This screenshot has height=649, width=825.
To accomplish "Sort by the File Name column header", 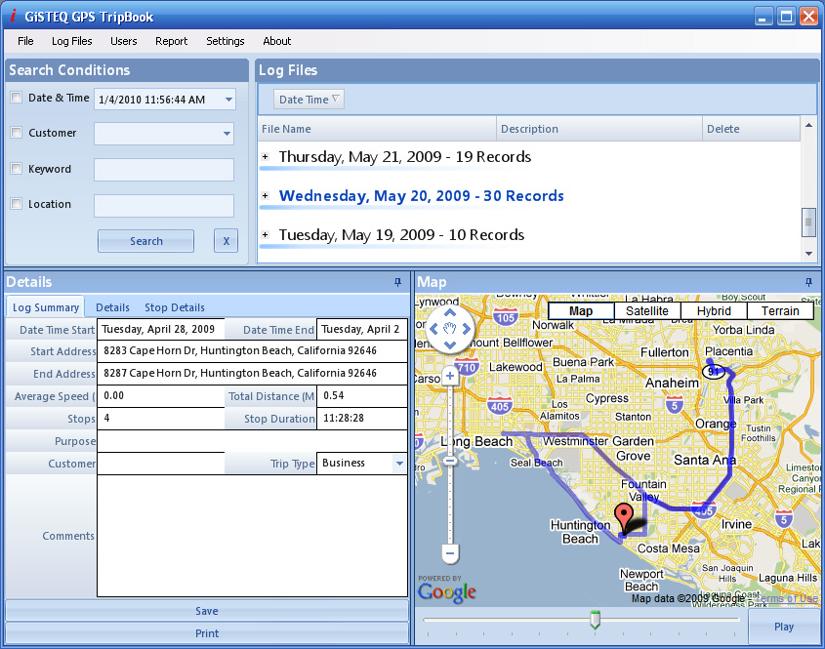I will point(377,129).
